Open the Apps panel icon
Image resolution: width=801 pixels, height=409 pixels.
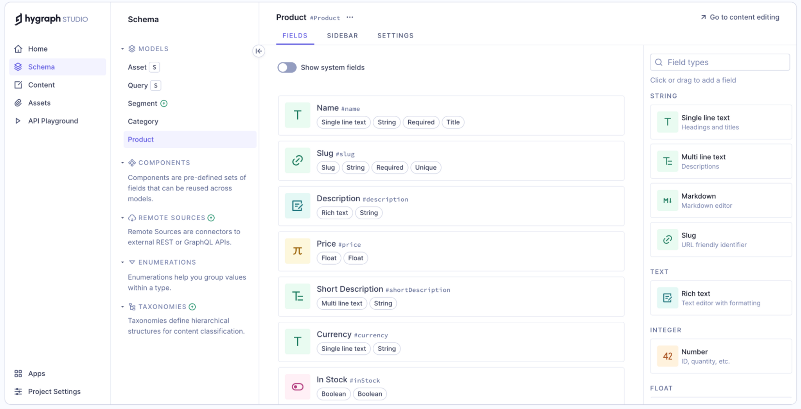[18, 373]
